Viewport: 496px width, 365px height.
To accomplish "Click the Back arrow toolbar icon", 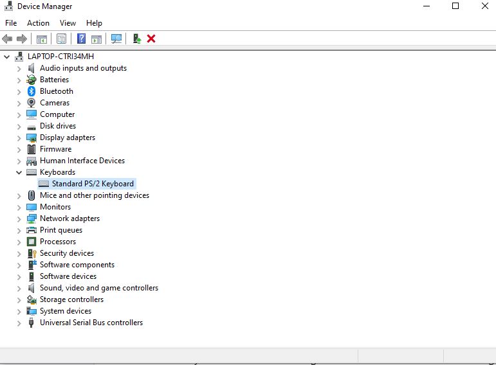I will tap(7, 39).
